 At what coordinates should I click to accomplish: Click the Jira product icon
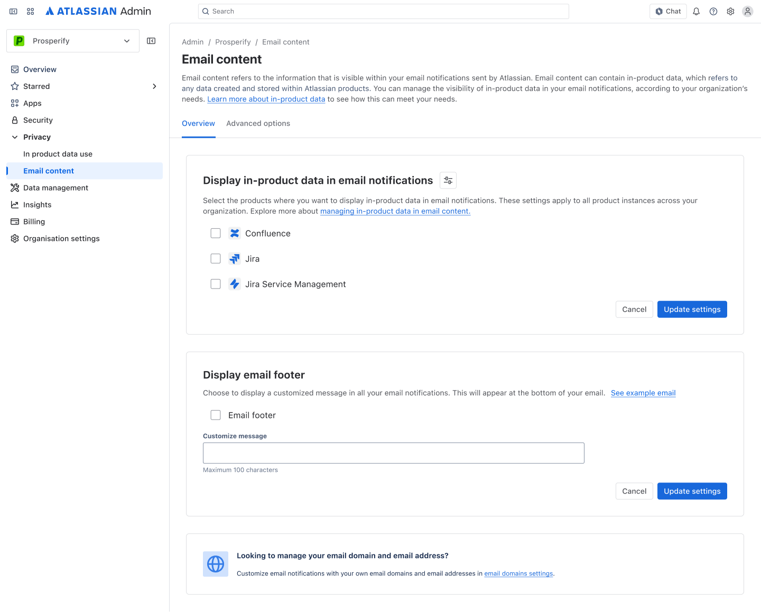(235, 258)
